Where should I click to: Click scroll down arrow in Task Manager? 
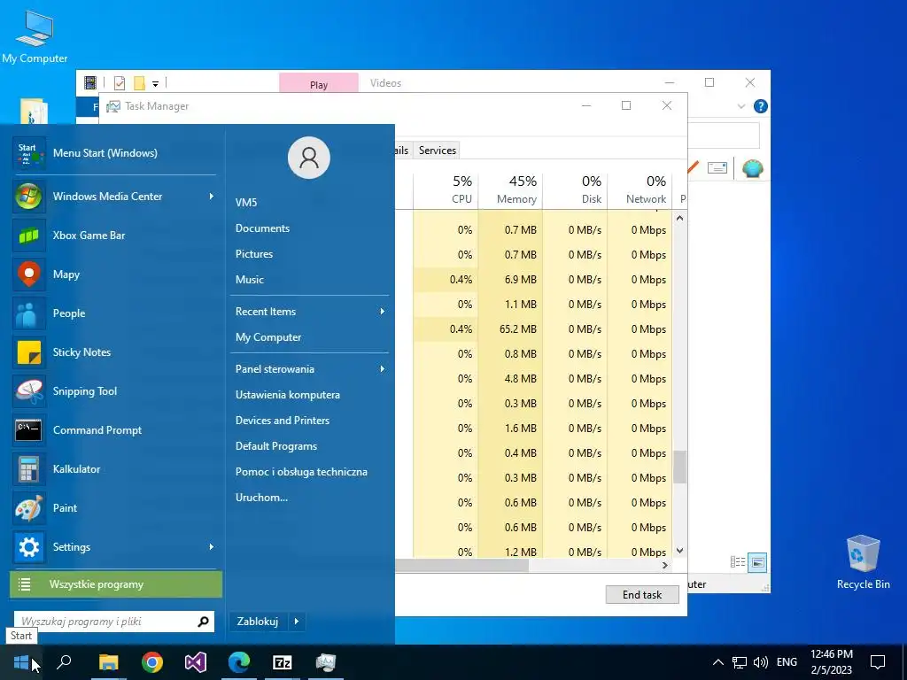click(x=679, y=551)
